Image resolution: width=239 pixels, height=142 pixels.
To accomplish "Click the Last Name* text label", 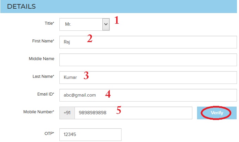I will click(43, 77).
